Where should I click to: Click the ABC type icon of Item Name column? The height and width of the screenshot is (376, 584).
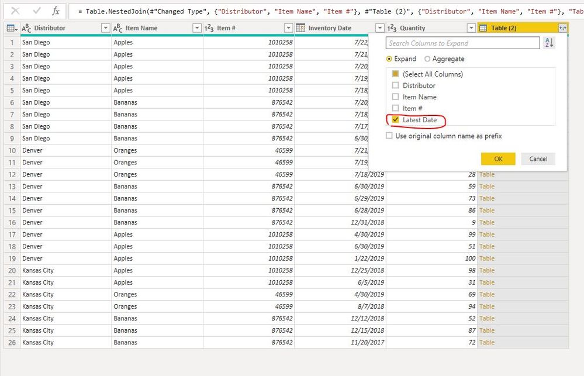pyautogui.click(x=118, y=28)
